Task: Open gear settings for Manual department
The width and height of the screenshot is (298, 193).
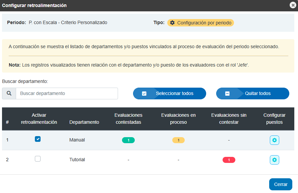Action: [275, 140]
